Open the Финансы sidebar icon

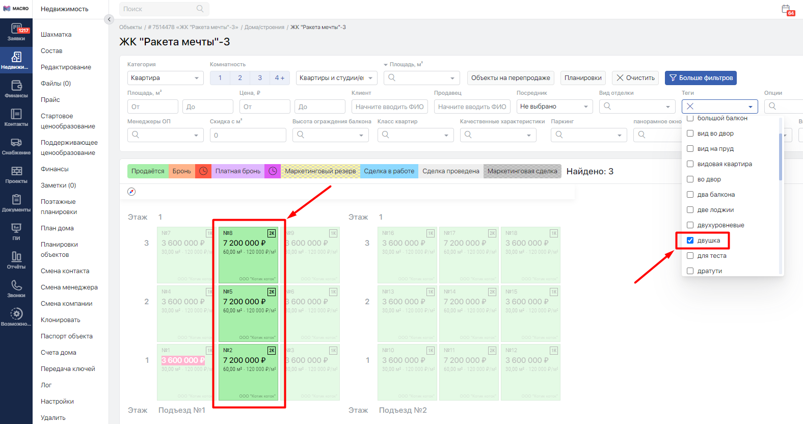tap(16, 85)
